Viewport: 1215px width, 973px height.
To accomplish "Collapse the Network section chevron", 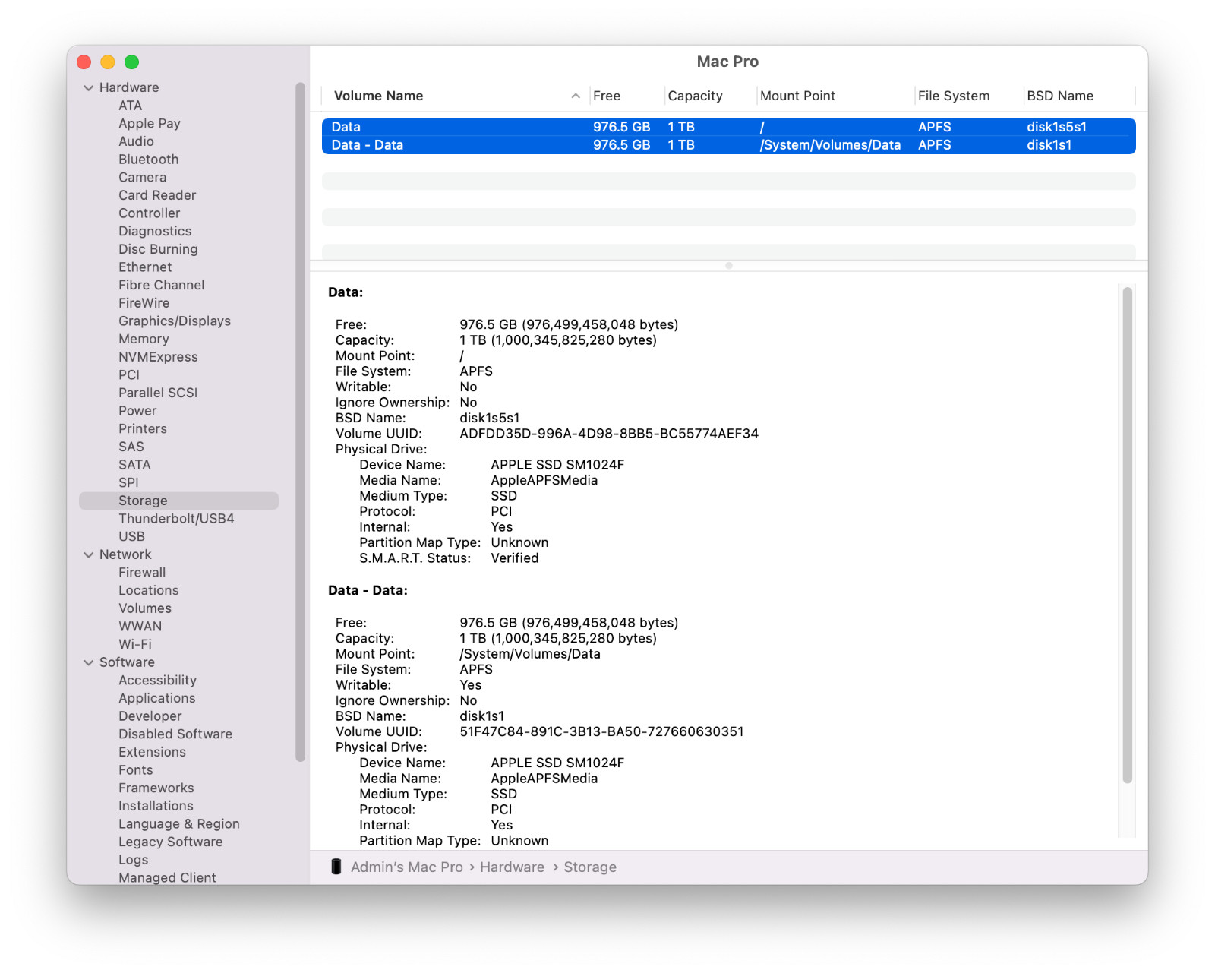I will click(x=89, y=555).
